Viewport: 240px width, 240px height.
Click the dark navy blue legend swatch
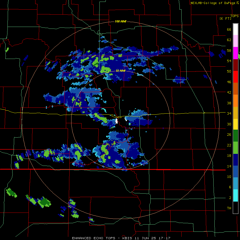[x=235, y=160]
